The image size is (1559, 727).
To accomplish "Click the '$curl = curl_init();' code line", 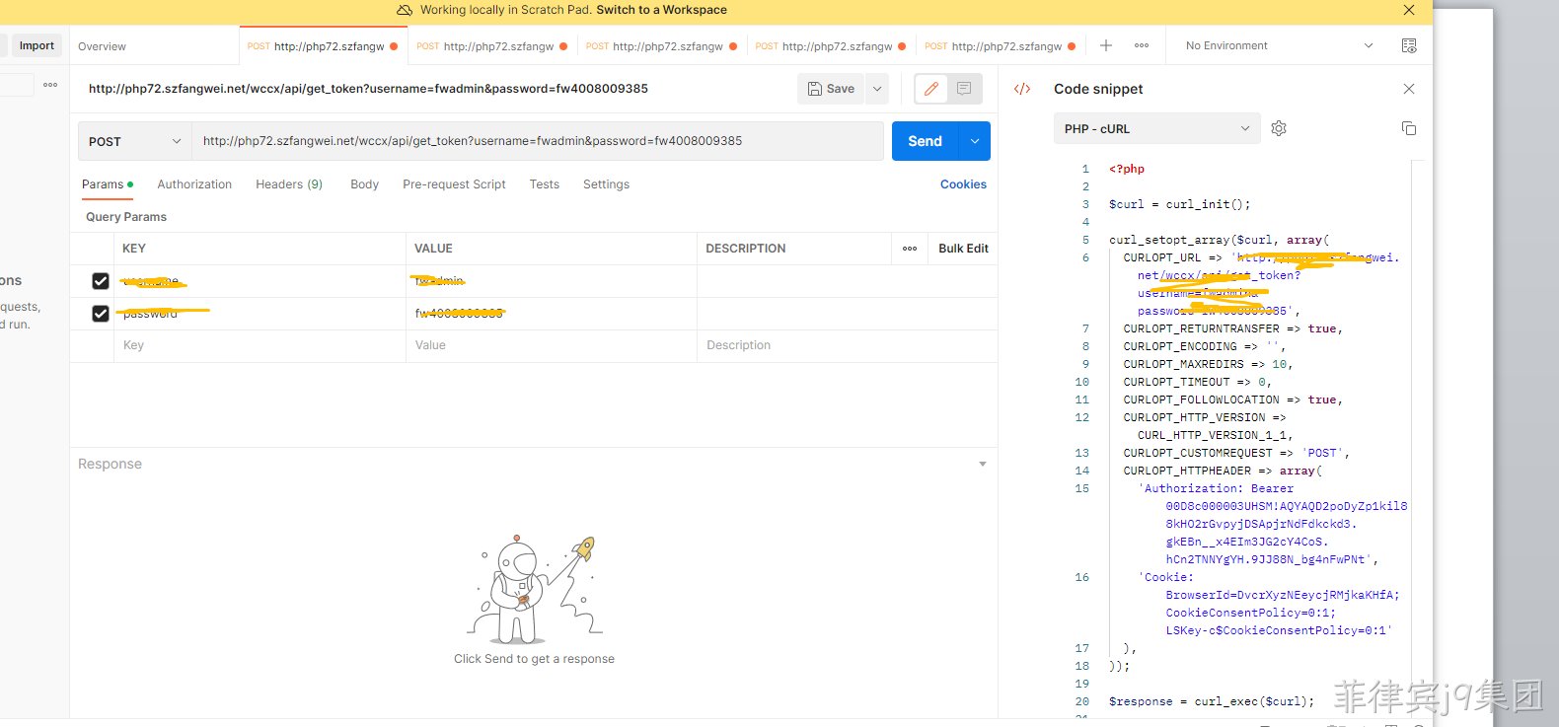I will tap(1179, 204).
